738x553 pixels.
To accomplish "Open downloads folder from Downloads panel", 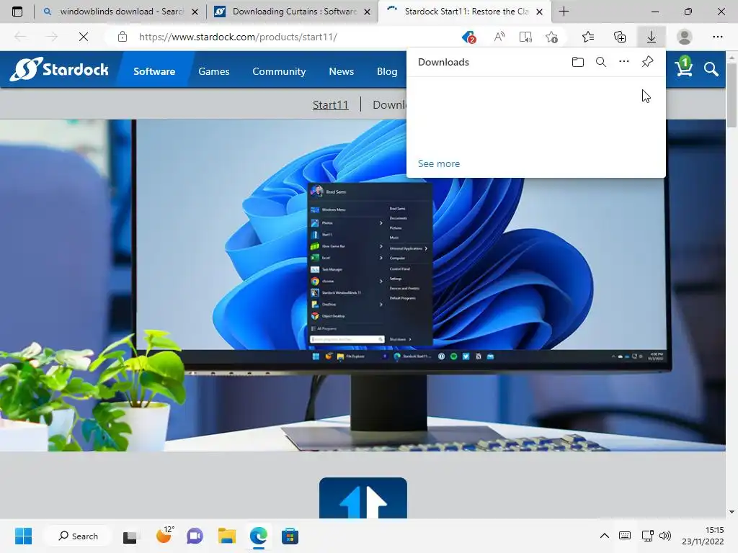I will click(x=578, y=62).
